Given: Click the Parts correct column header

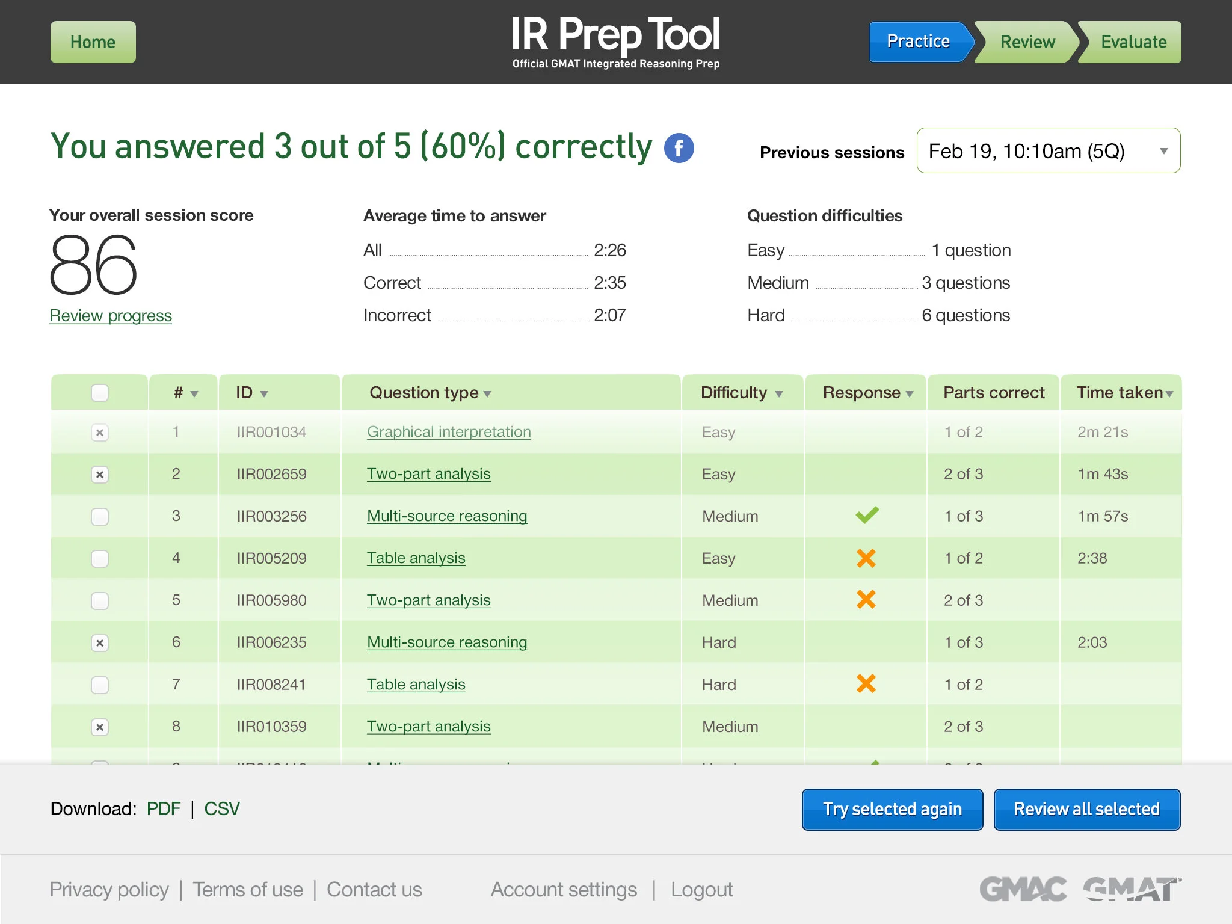Looking at the screenshot, I should tap(994, 393).
